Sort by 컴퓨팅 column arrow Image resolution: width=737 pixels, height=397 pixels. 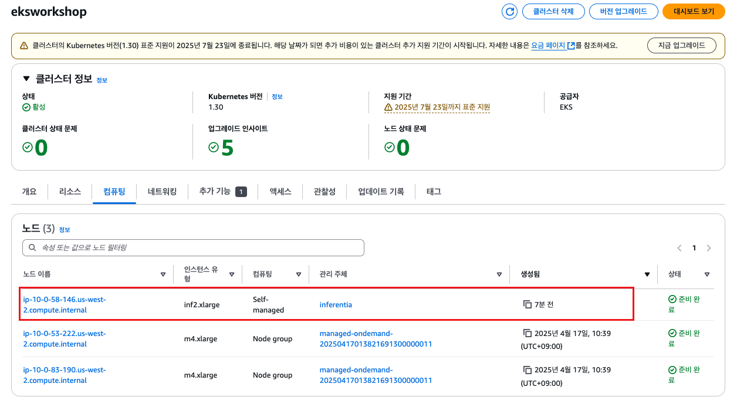299,274
